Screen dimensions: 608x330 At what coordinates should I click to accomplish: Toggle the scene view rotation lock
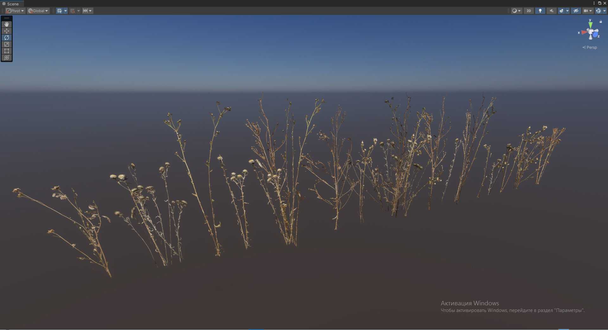point(601,22)
